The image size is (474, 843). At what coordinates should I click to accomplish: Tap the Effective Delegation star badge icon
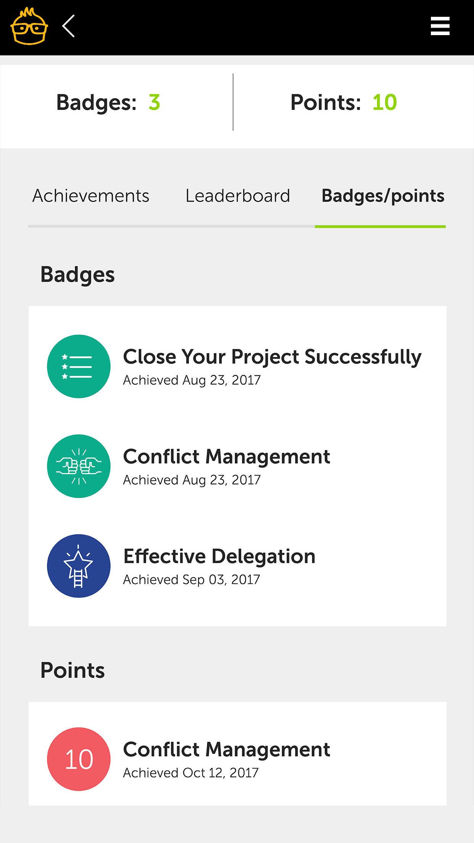[79, 566]
